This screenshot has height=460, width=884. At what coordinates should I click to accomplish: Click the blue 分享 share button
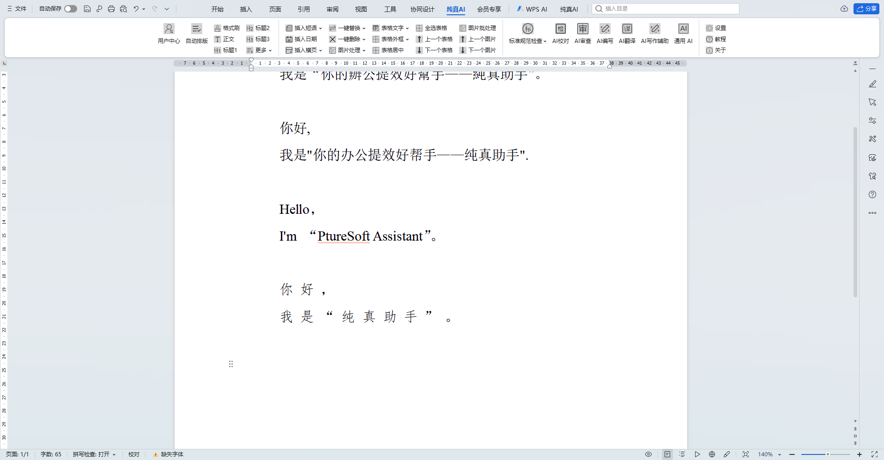tap(866, 9)
